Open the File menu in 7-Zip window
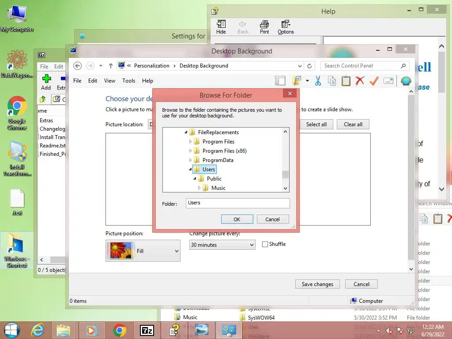Screen dimensions: 452x339 [44, 67]
